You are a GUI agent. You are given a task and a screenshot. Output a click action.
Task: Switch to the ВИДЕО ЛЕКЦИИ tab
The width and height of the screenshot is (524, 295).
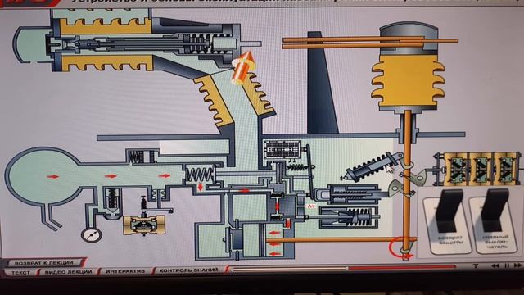[68, 271]
